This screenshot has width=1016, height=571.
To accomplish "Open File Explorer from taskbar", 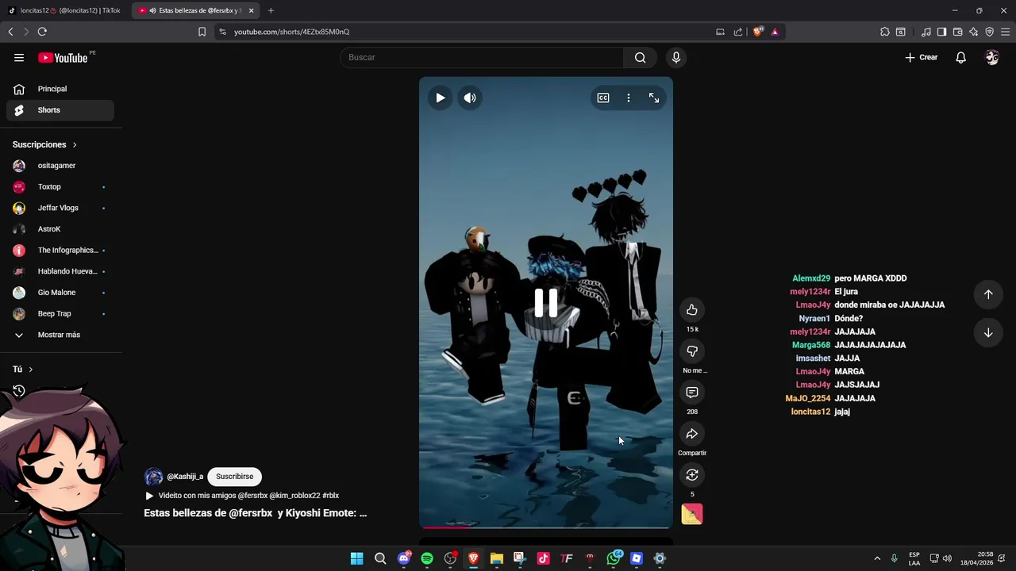I will click(497, 558).
